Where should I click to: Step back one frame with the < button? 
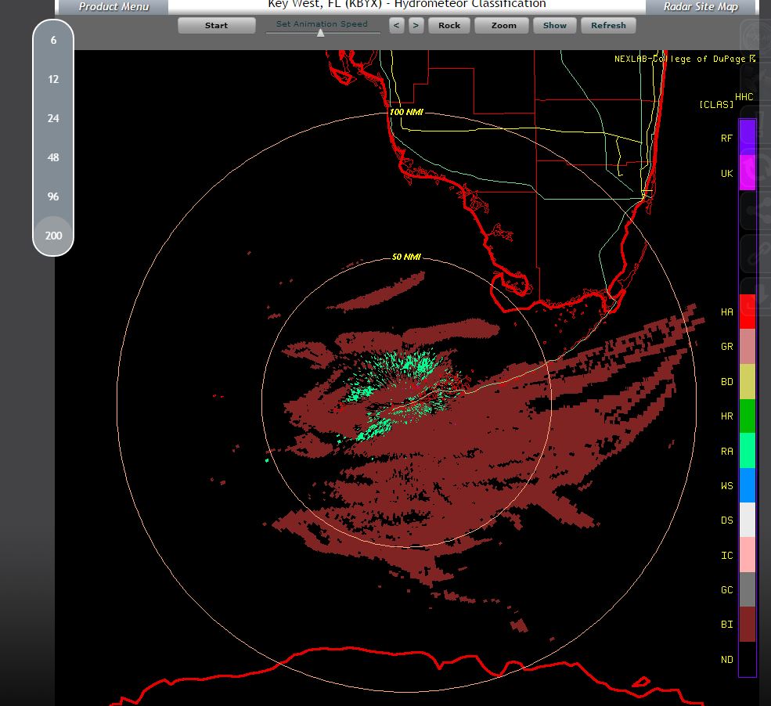coord(397,25)
